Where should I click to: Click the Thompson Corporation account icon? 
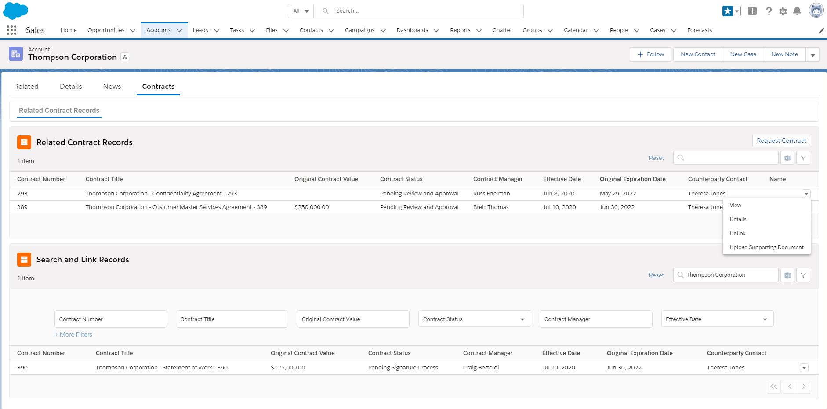click(16, 54)
